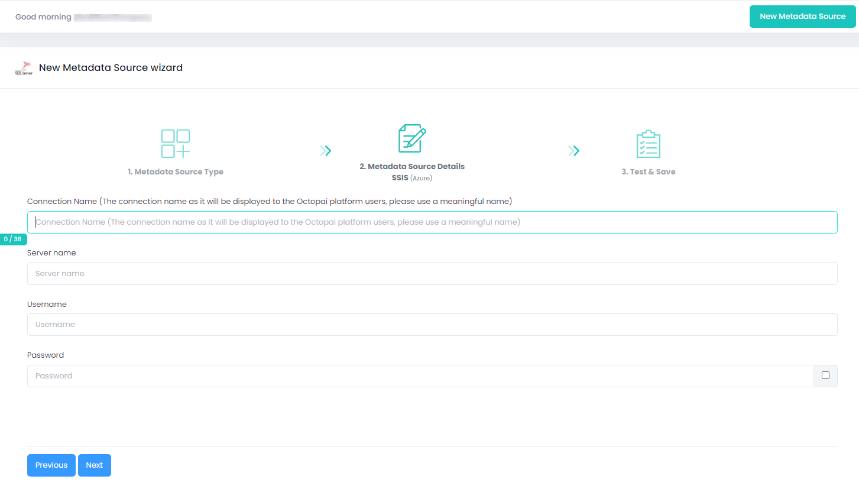Jump to the '3. Test & Save' step label
This screenshot has width=859, height=489.
[648, 172]
